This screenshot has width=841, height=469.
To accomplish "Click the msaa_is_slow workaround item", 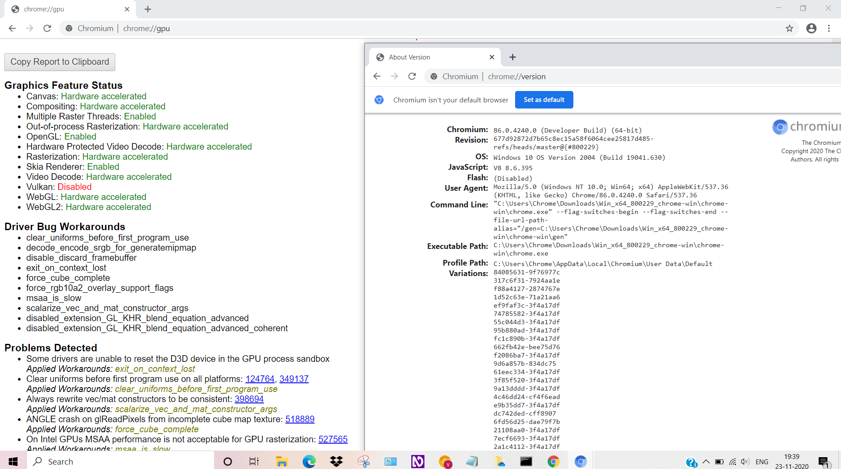I will tap(53, 298).
